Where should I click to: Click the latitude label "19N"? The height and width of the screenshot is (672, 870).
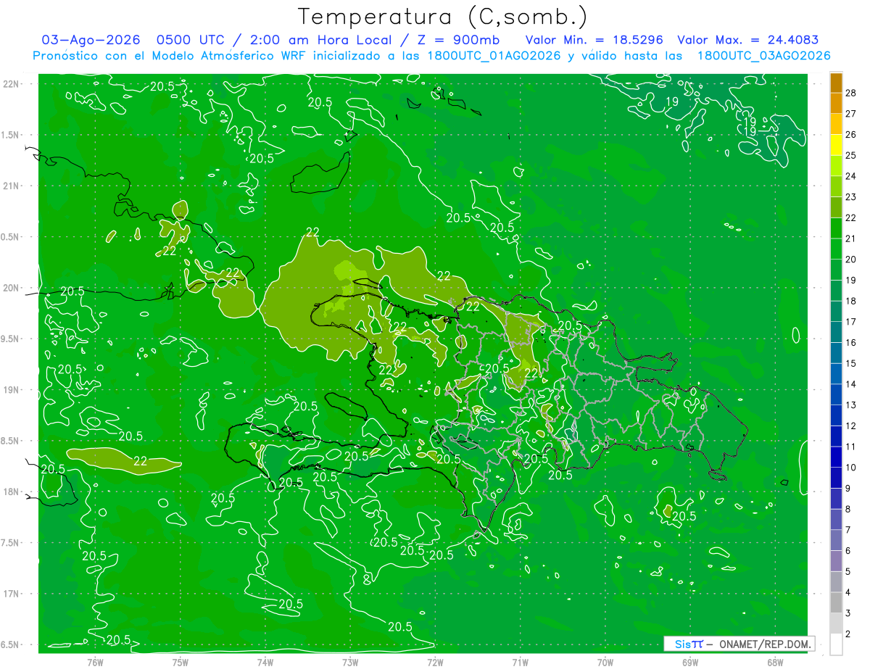click(x=10, y=390)
